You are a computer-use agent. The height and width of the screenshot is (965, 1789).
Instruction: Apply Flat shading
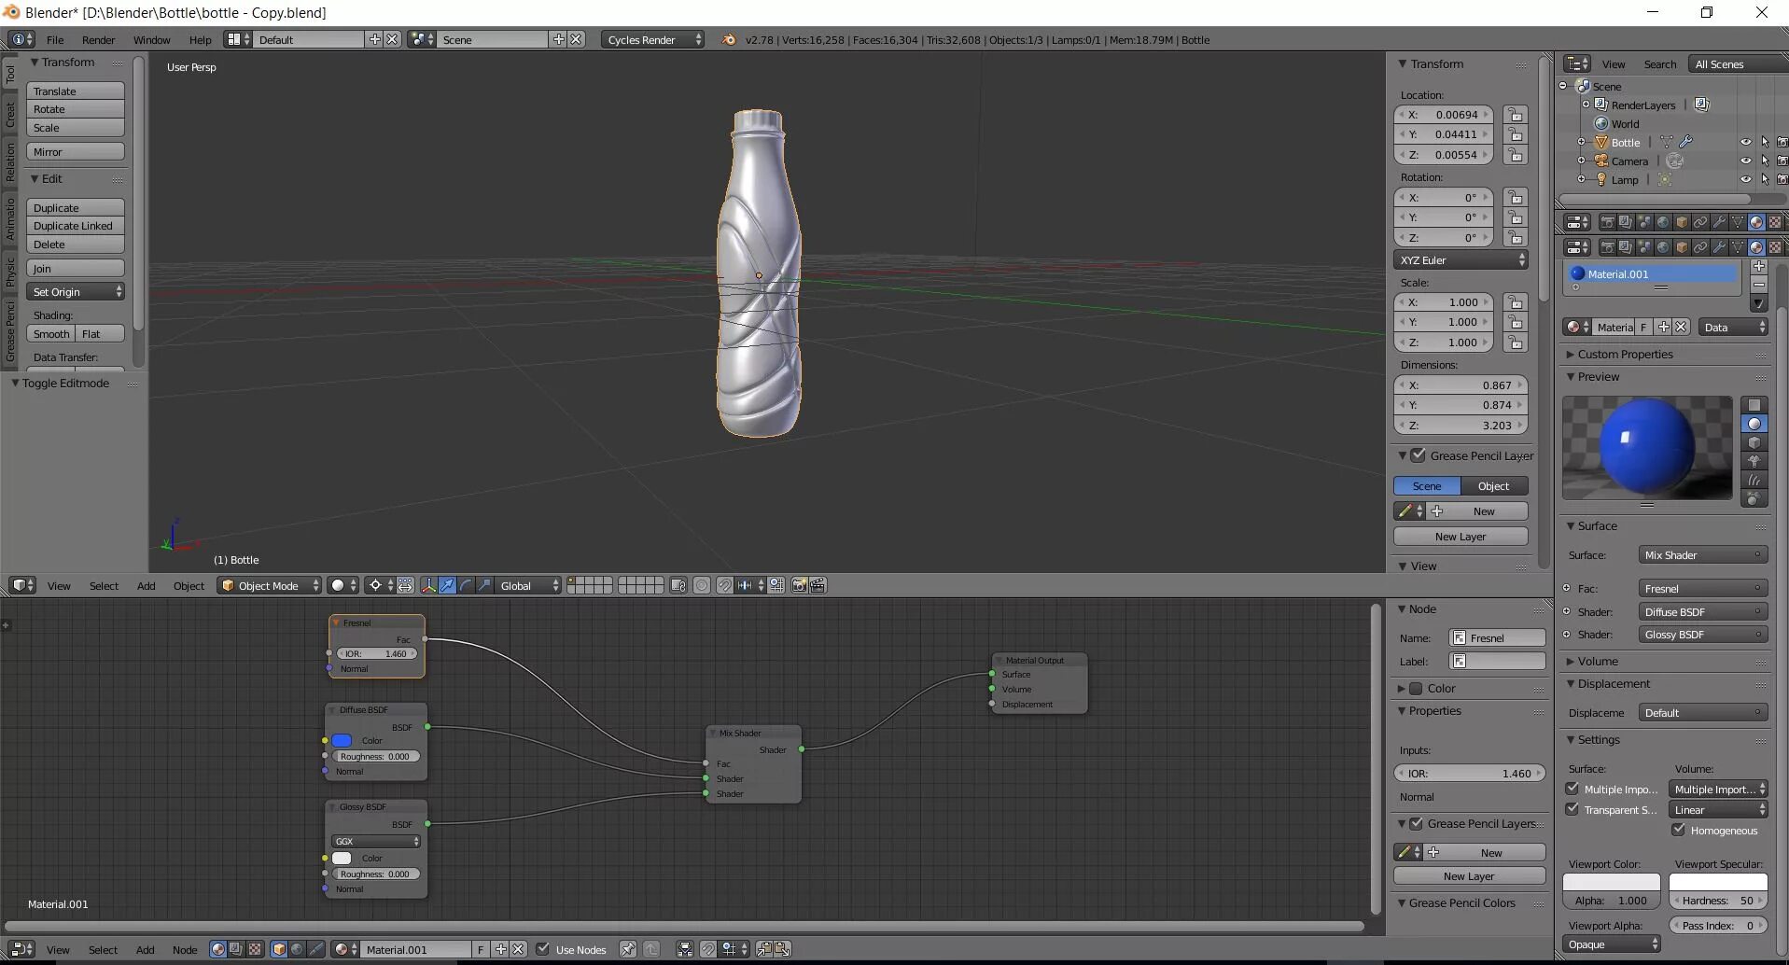(100, 334)
